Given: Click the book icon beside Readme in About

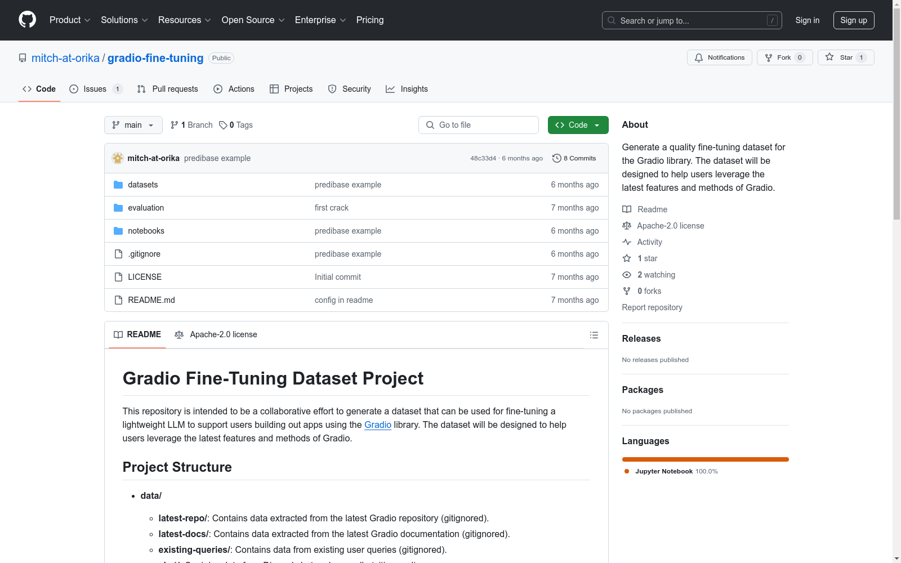Looking at the screenshot, I should pos(627,209).
